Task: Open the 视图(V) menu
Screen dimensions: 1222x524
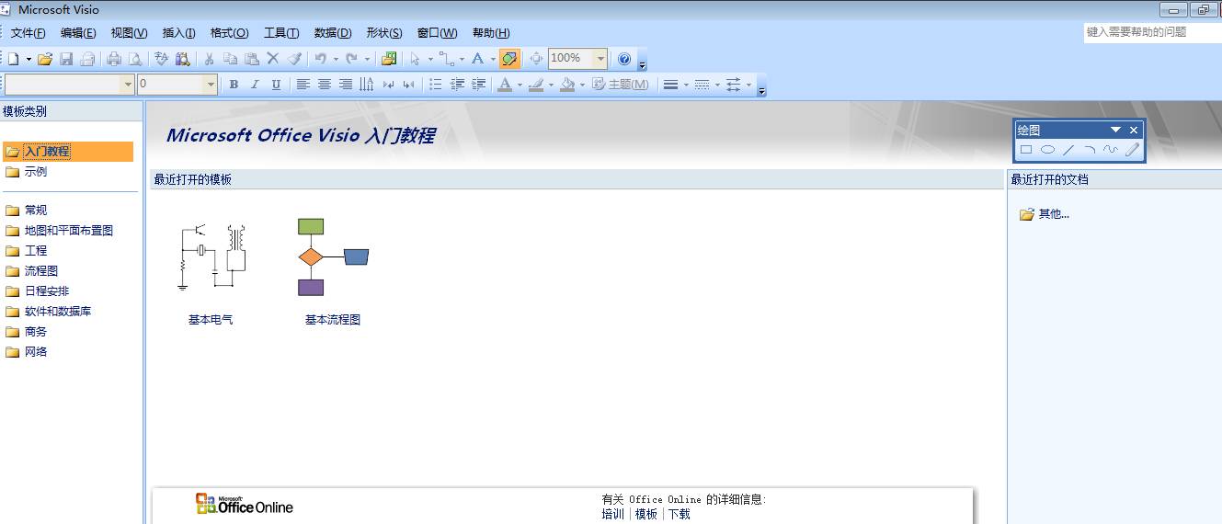Action: click(x=129, y=33)
